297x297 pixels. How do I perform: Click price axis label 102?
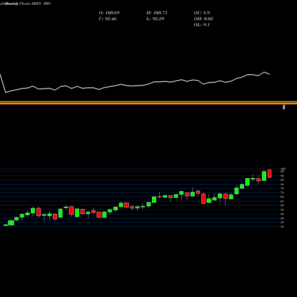tap(283, 169)
